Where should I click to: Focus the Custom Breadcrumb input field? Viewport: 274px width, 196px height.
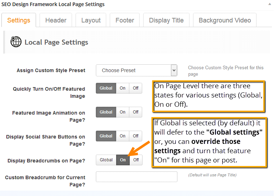tap(137, 177)
